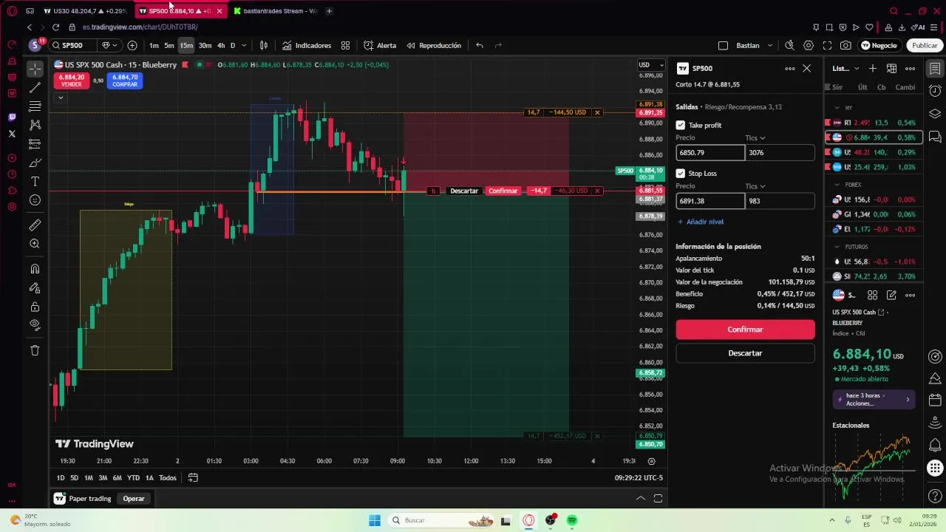Click blue COMPRAR 6.884,70 buy button

coord(125,81)
